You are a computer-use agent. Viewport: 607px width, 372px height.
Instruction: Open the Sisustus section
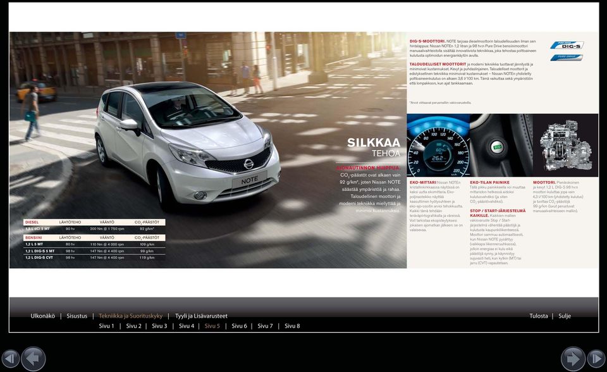(x=77, y=316)
